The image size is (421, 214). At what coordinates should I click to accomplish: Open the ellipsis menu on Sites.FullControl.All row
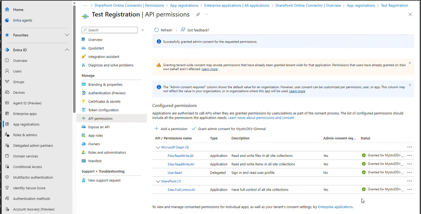[410, 189]
